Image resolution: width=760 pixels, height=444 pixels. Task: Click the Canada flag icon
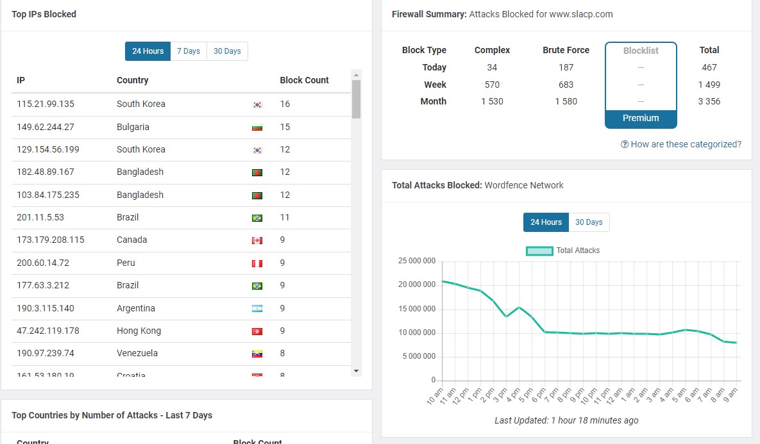pos(257,240)
